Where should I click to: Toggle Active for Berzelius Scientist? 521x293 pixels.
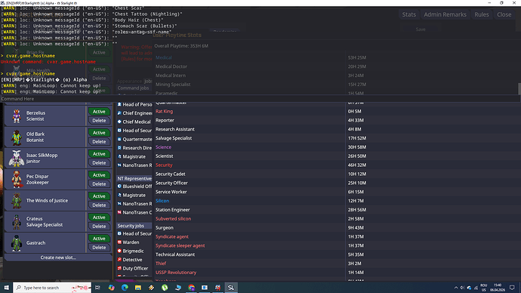point(99,112)
